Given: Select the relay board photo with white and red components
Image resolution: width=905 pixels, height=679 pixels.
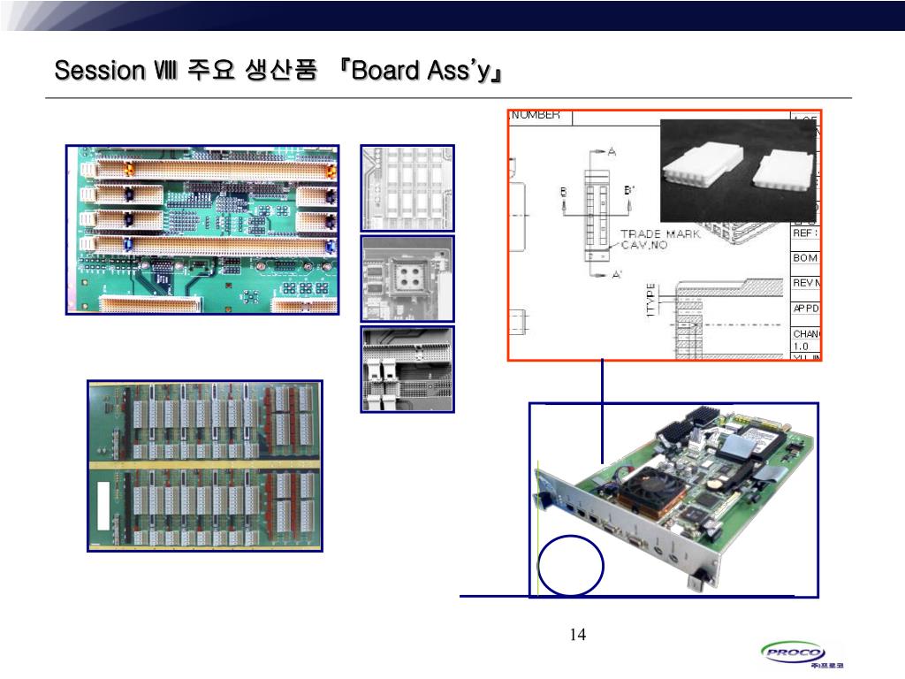Looking at the screenshot, I should (x=205, y=466).
